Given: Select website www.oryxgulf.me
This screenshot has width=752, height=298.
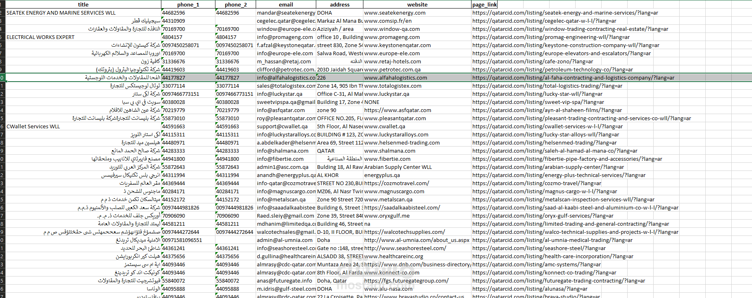Looking at the screenshot, I should [417, 216].
